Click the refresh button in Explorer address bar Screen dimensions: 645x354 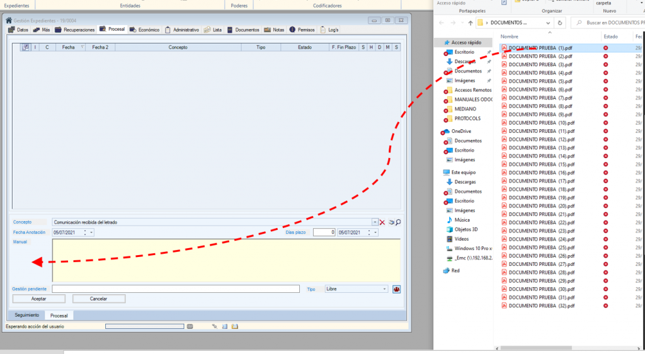(x=561, y=23)
